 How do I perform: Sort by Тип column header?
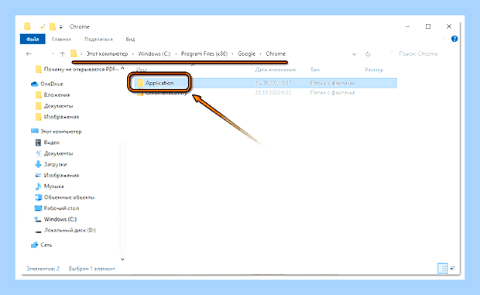315,70
